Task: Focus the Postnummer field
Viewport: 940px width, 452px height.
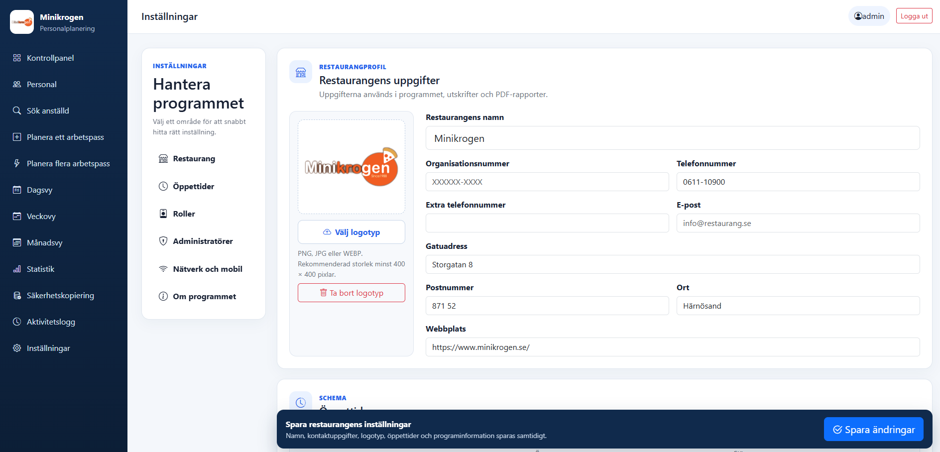Action: (547, 306)
